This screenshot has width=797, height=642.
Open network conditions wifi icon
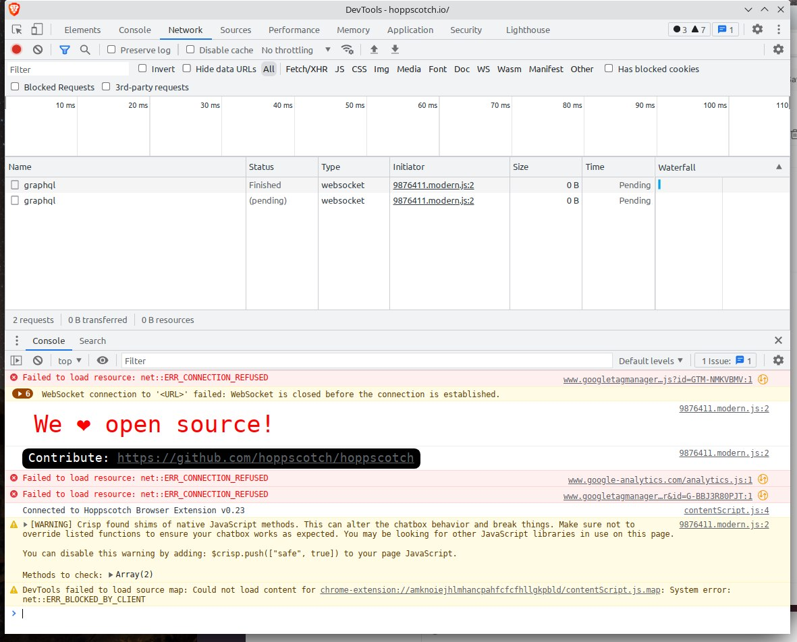pos(347,49)
